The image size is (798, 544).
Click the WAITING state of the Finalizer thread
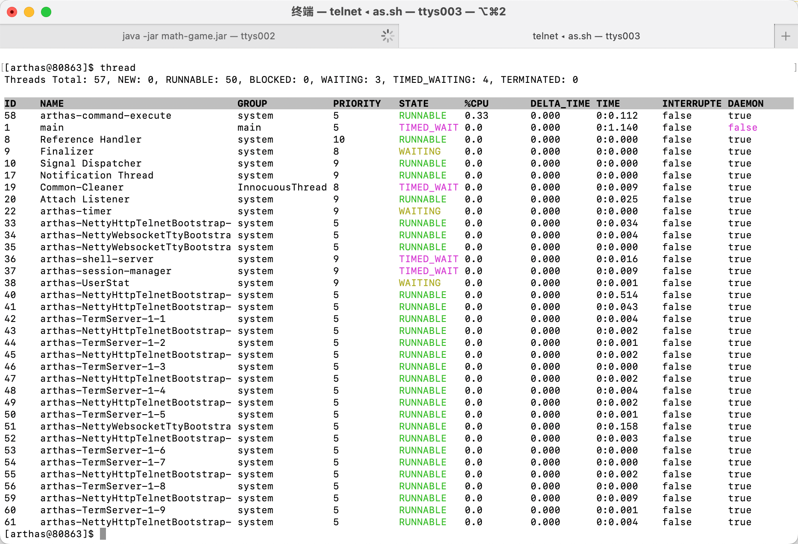click(x=420, y=151)
